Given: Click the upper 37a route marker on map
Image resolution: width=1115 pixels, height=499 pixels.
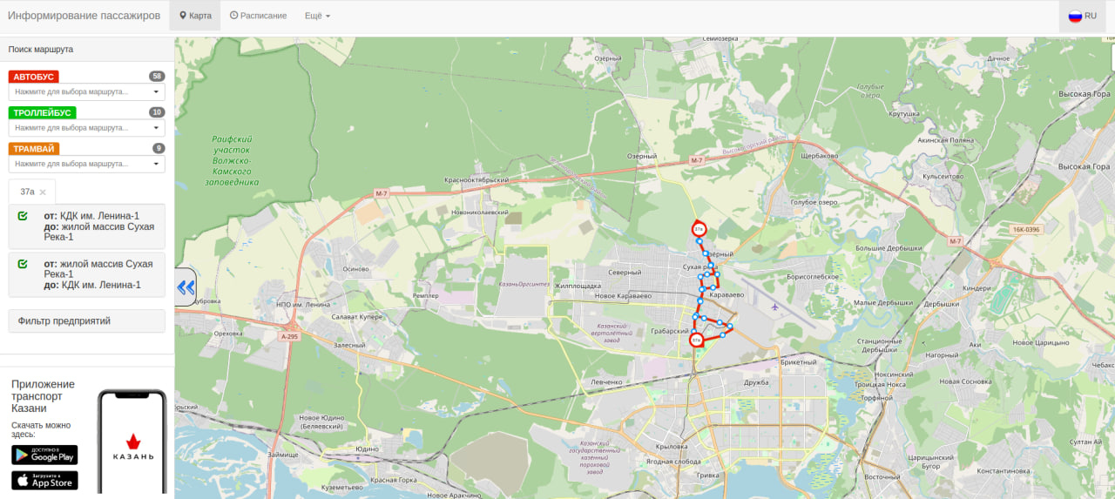Looking at the screenshot, I should pos(699,229).
